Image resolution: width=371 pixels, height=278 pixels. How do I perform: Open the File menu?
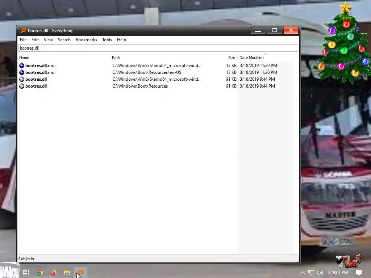click(23, 40)
